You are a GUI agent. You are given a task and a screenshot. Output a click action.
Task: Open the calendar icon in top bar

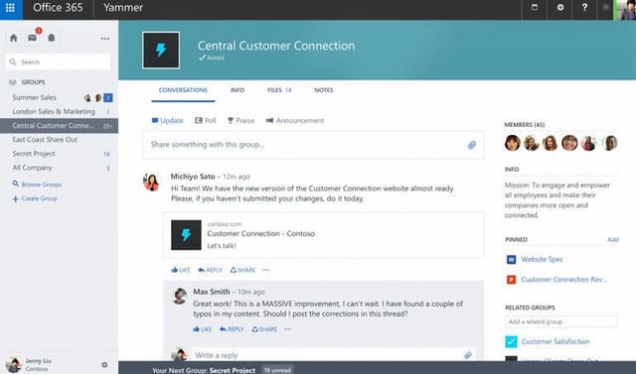[535, 7]
